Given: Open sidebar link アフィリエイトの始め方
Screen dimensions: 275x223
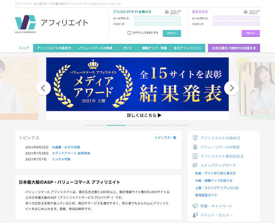Looking at the screenshot, I should tap(220, 138).
